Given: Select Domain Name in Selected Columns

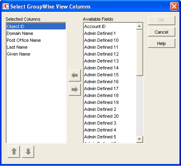Looking at the screenshot, I should (36, 33).
